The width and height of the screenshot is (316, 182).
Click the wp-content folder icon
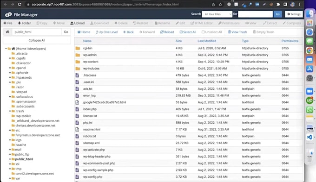pyautogui.click(x=78, y=62)
